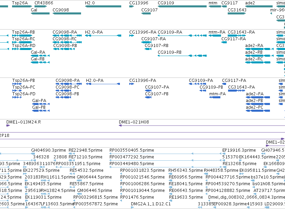This screenshot has width=285, height=209.
Task: Click the CG9107 gene label
Action: 149,10
